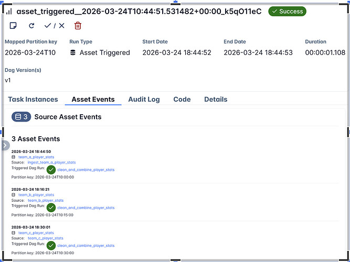Click the clear/rerun Dag run icon

point(31,25)
